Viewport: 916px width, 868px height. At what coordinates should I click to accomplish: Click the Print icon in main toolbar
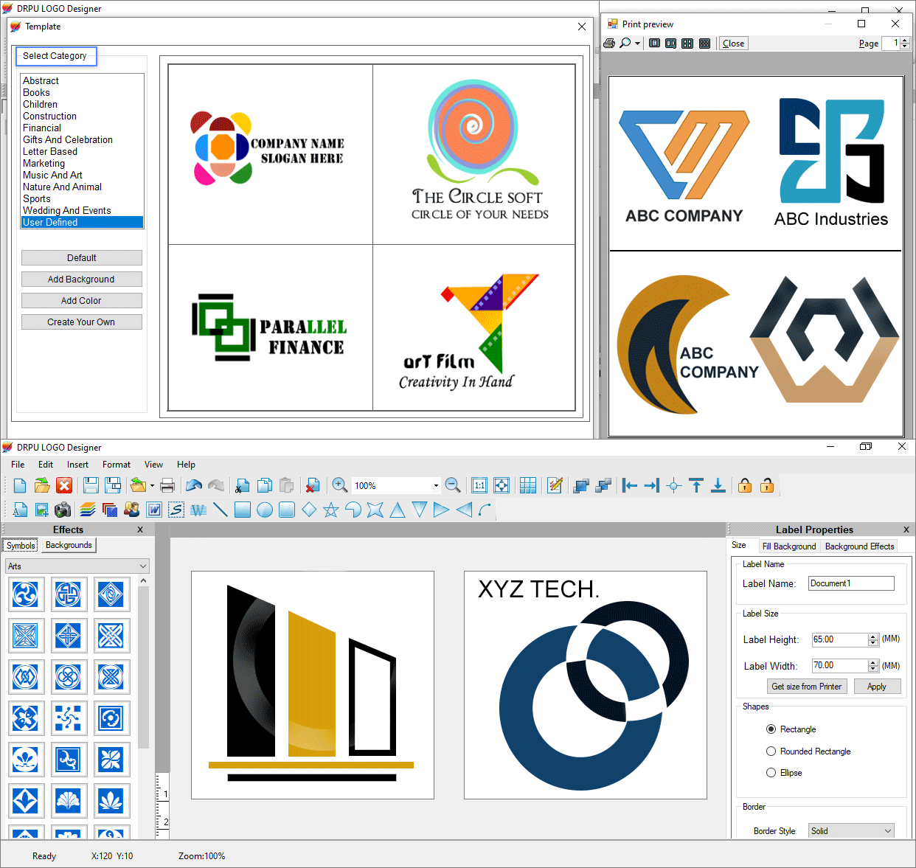pos(167,485)
